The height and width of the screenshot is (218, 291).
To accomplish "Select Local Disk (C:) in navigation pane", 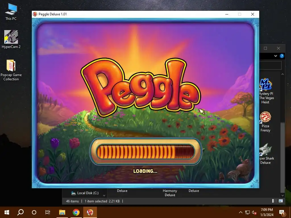I will (85, 193).
